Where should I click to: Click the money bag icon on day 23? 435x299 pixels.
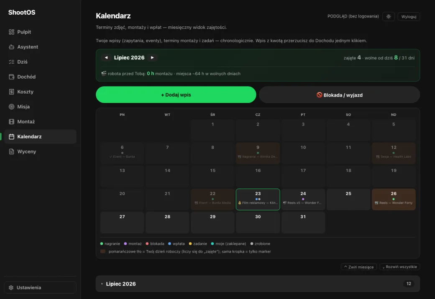[240, 203]
